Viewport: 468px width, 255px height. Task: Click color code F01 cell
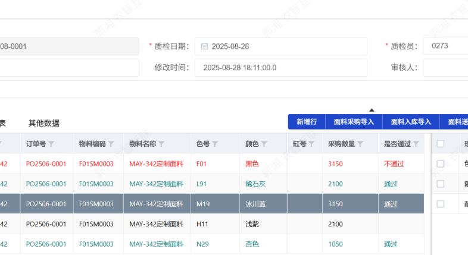coord(215,164)
